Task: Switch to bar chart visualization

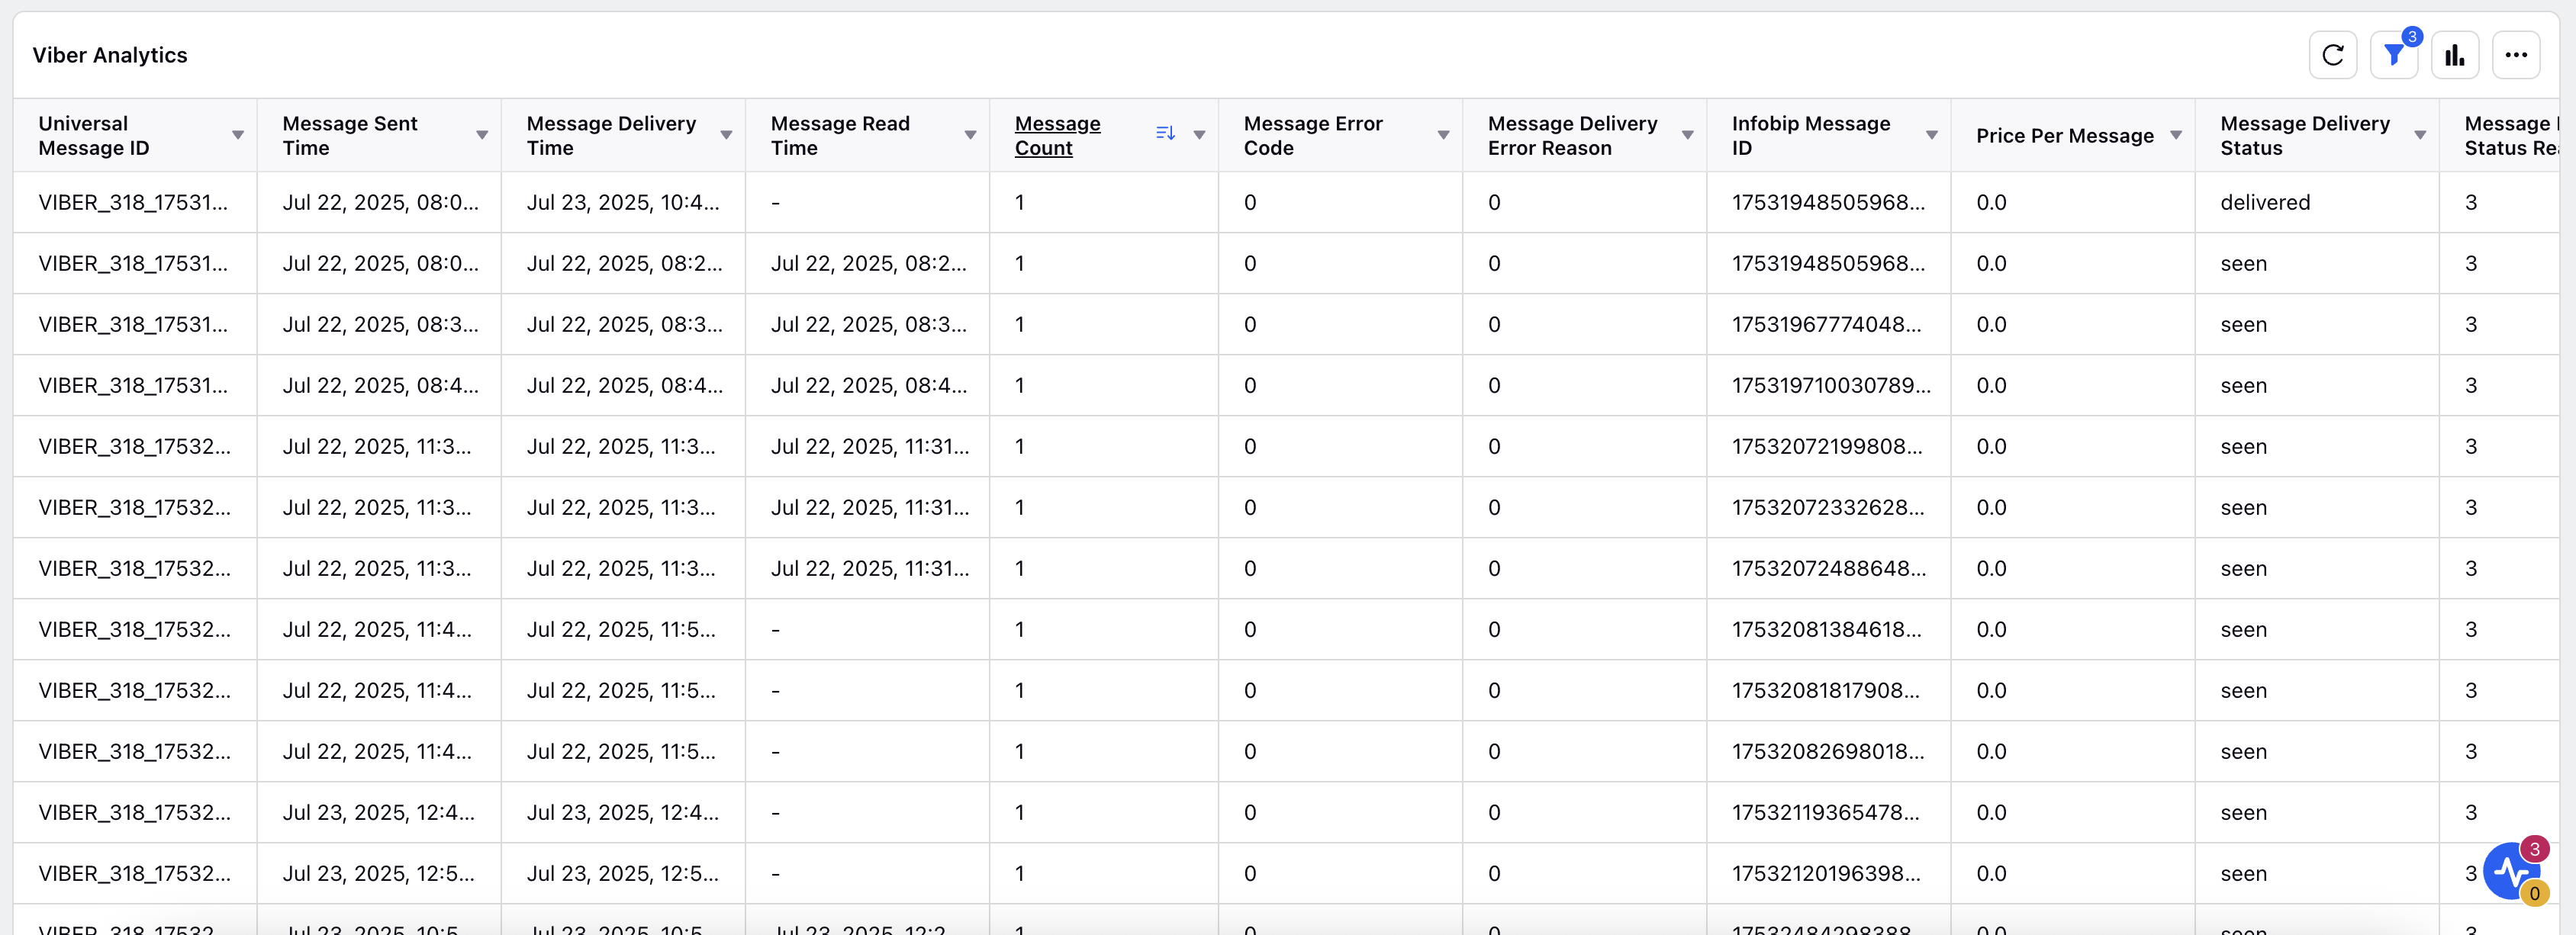Action: (x=2455, y=55)
